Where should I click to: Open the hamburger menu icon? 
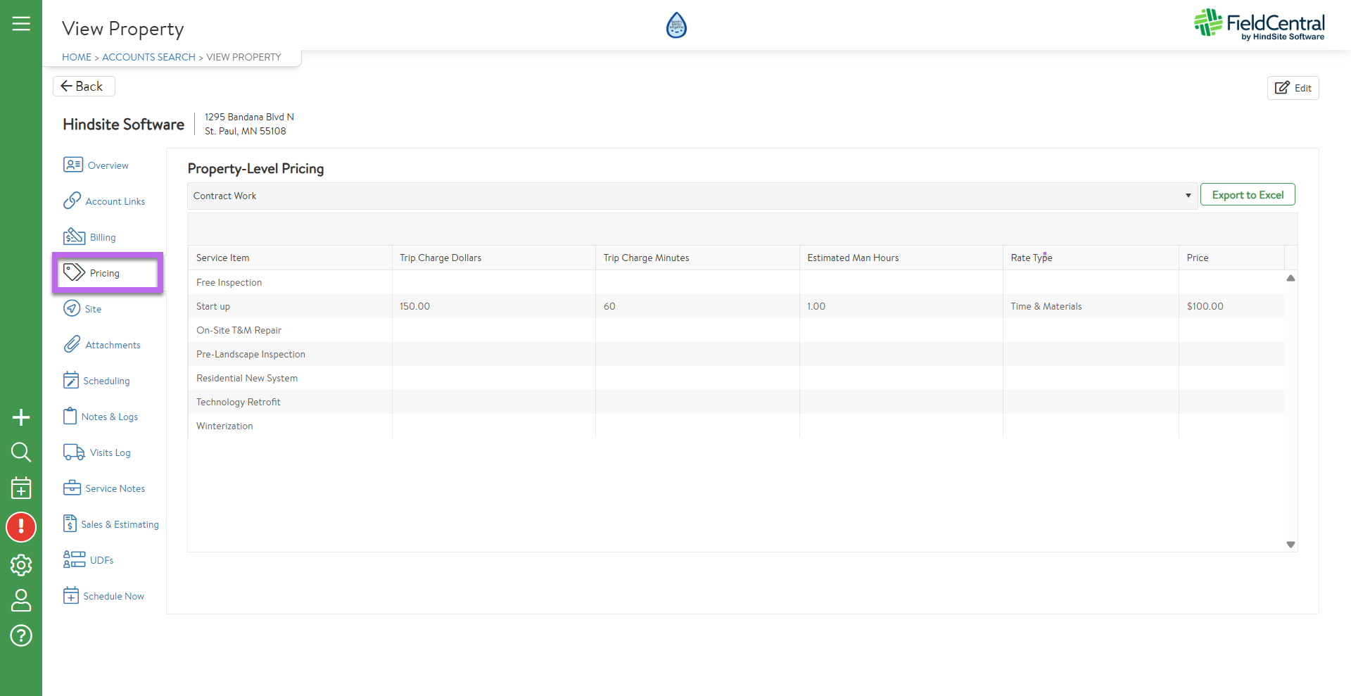coord(21,24)
